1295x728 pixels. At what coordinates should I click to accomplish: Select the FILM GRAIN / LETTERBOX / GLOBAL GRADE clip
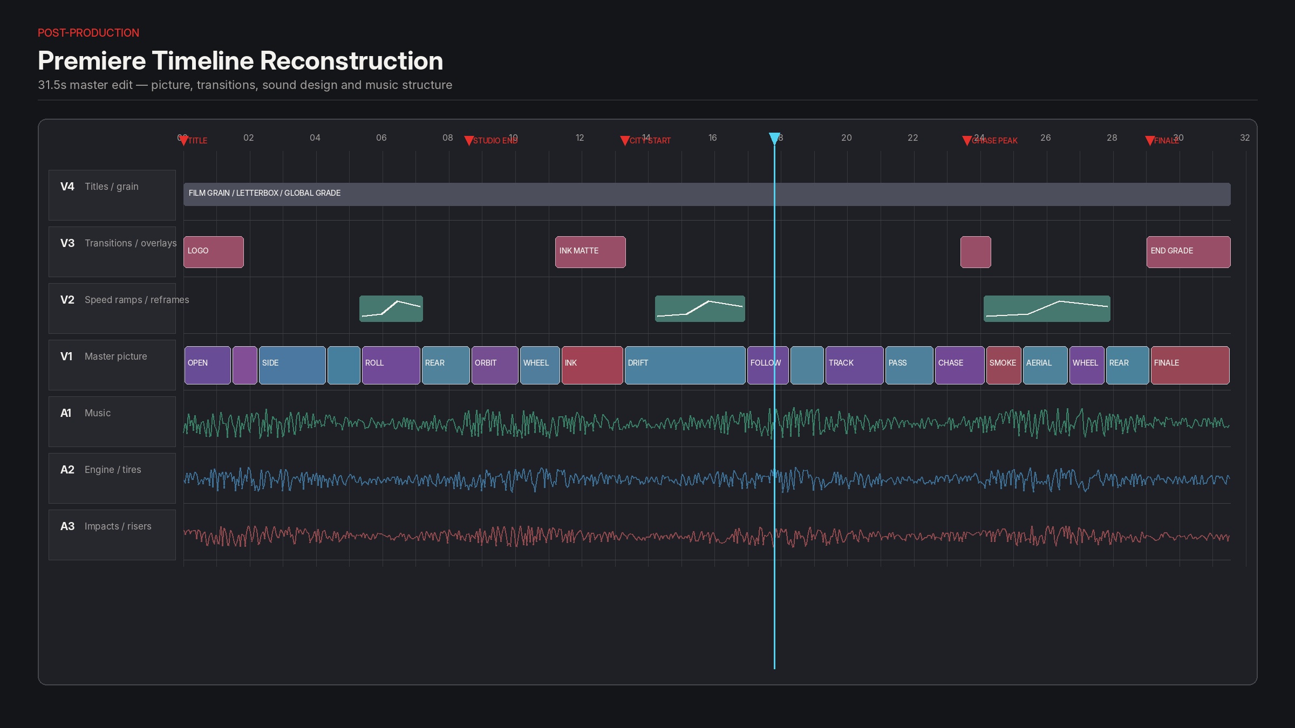[x=707, y=194]
